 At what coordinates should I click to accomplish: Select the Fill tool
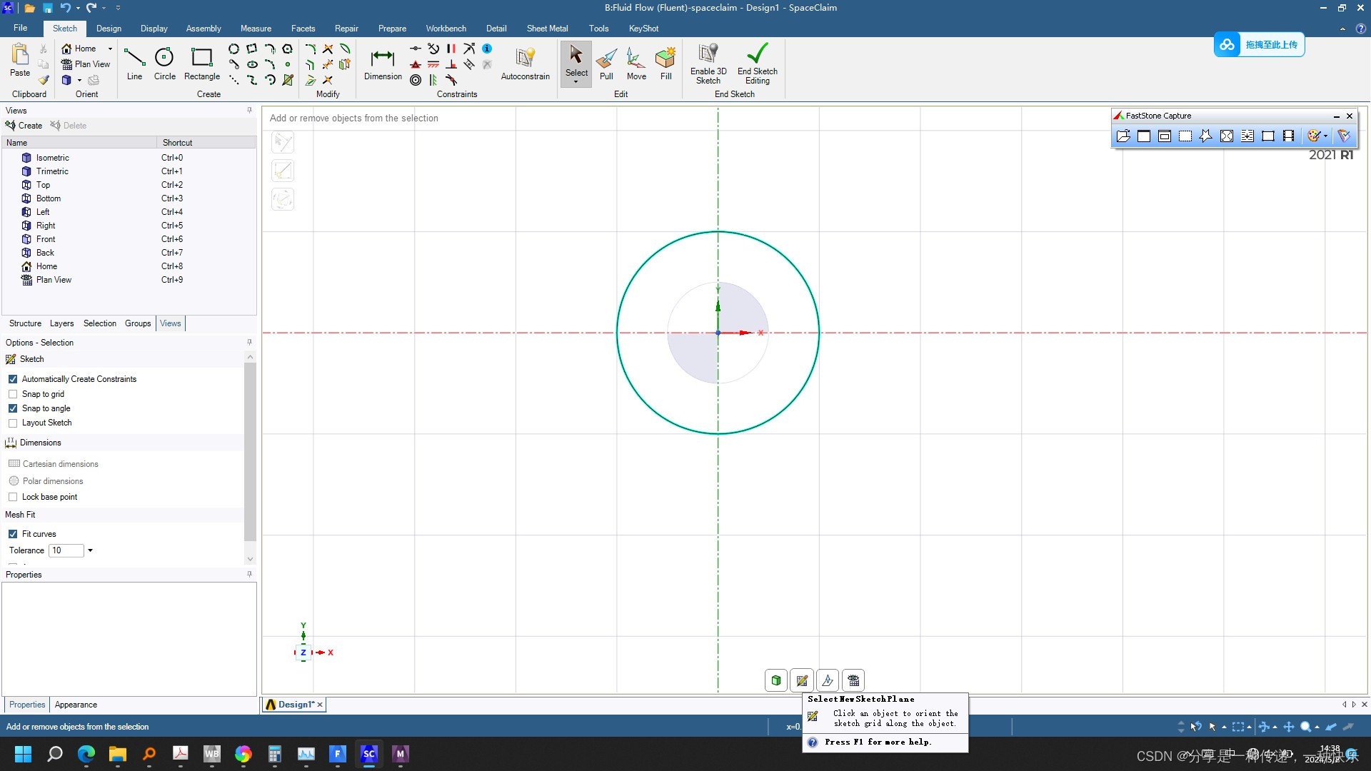coord(665,63)
